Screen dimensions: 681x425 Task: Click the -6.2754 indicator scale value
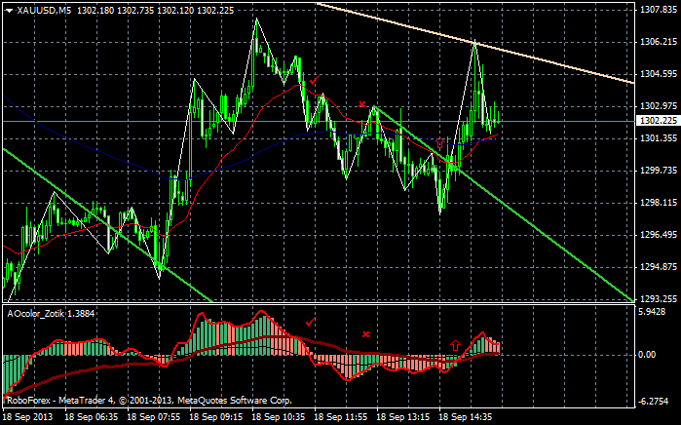(654, 401)
